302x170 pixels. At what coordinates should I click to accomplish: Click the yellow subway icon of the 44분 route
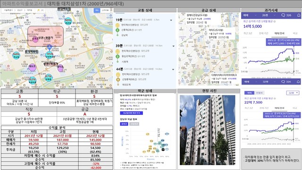click(117, 75)
